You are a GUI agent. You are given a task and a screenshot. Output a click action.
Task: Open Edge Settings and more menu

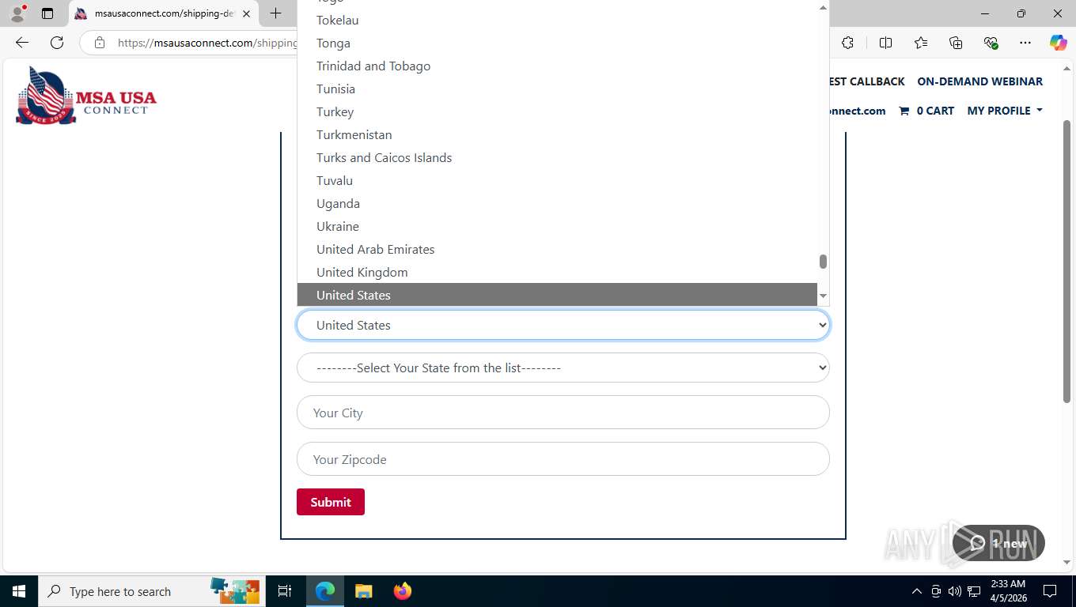pos(1025,43)
